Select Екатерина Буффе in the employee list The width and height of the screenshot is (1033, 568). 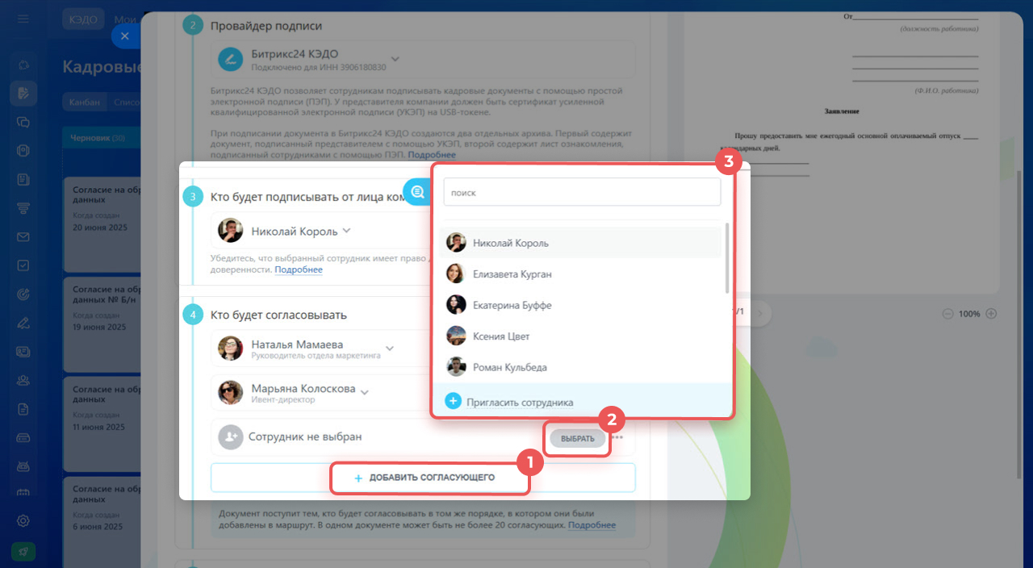[582, 305]
